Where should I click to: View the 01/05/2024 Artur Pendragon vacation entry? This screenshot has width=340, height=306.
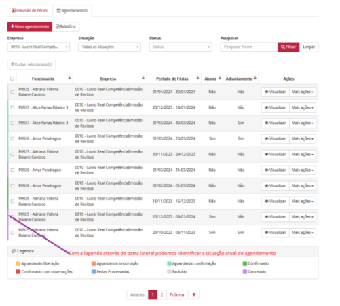(275, 138)
